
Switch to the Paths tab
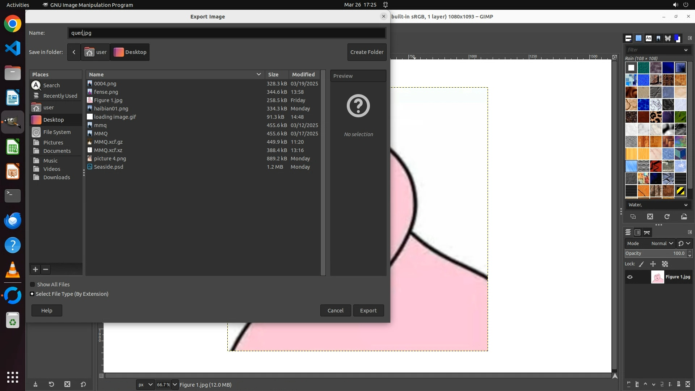tap(647, 232)
